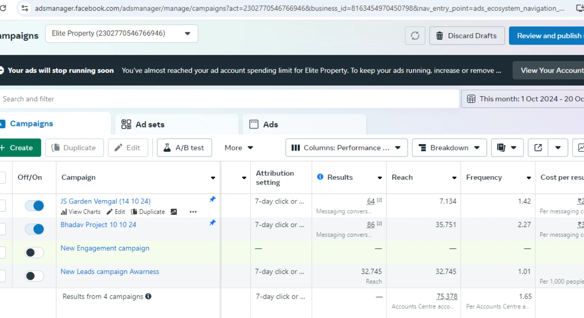The width and height of the screenshot is (584, 318).
Task: Tick checkbox for New Engagement campaign row
Action: [x=2, y=252]
